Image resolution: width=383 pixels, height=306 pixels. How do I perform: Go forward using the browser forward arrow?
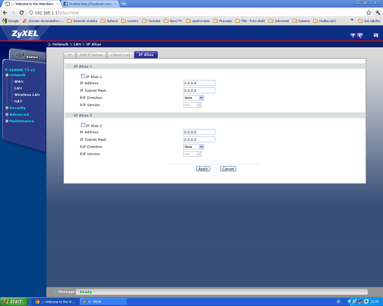(13, 13)
